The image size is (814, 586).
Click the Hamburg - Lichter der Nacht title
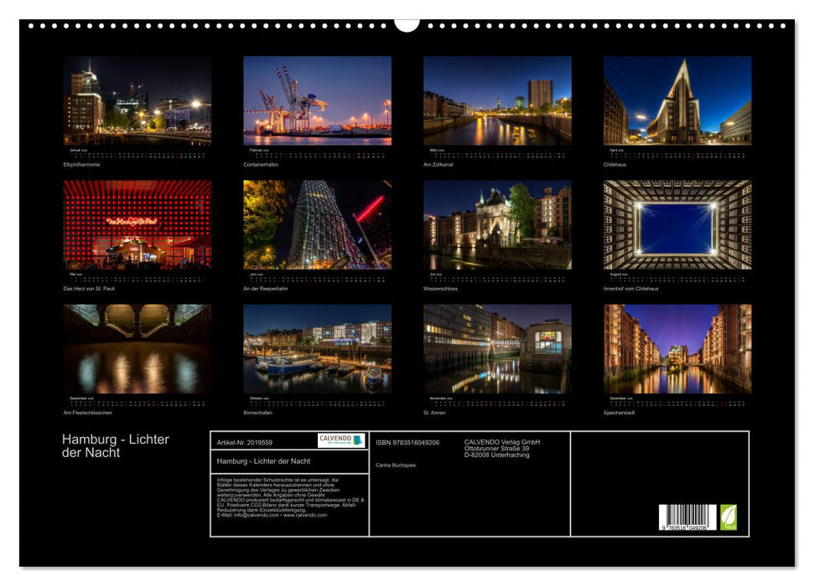pos(115,445)
